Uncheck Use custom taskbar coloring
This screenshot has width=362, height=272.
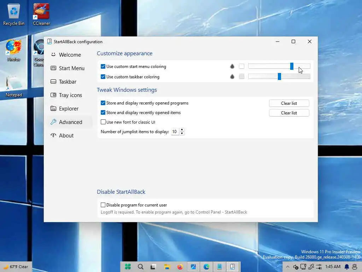[103, 76]
